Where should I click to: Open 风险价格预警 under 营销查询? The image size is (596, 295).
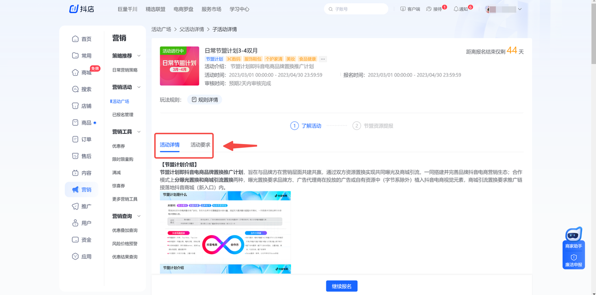point(125,244)
